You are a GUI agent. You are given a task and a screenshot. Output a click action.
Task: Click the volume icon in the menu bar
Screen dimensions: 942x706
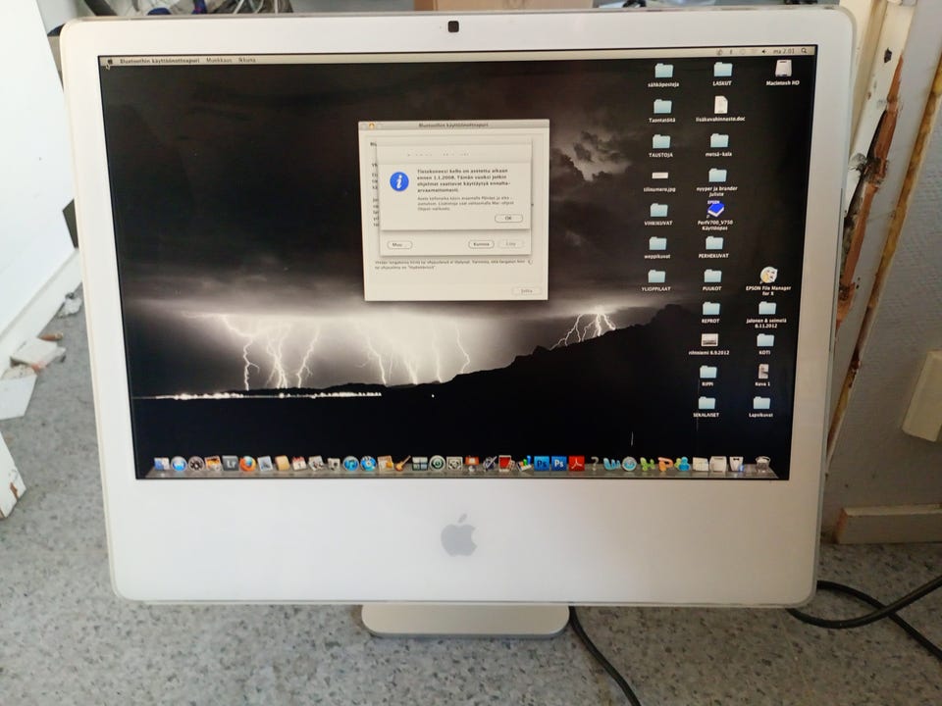tap(763, 52)
